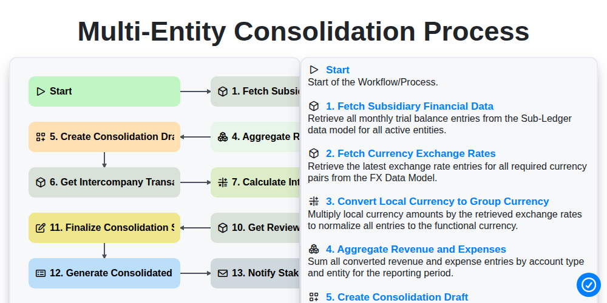Image resolution: width=607 pixels, height=303 pixels.
Task: Click the blue checkmark circle button
Action: (588, 285)
